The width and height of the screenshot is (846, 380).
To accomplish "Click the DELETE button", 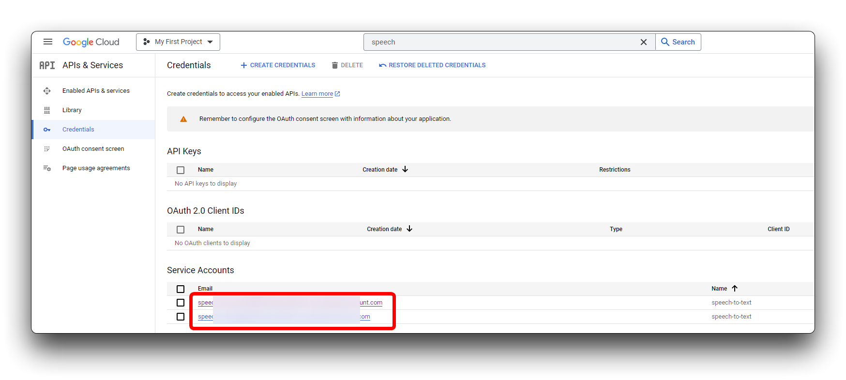I will pyautogui.click(x=347, y=65).
